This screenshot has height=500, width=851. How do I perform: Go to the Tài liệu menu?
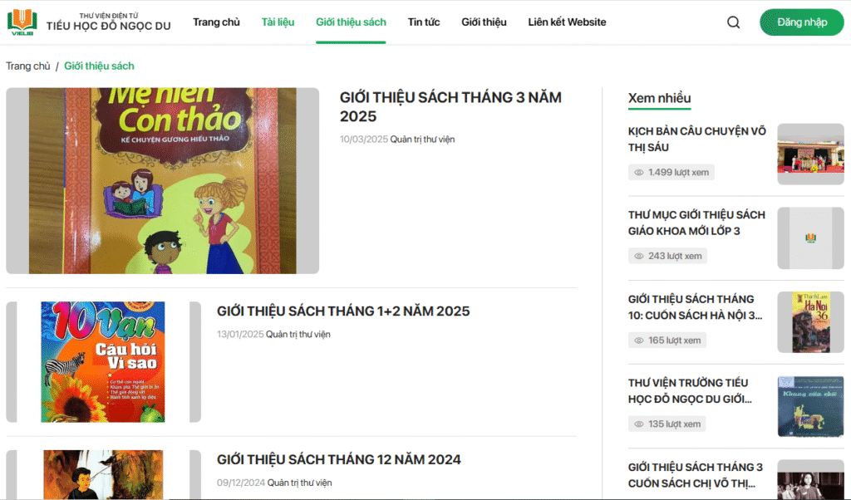click(278, 22)
